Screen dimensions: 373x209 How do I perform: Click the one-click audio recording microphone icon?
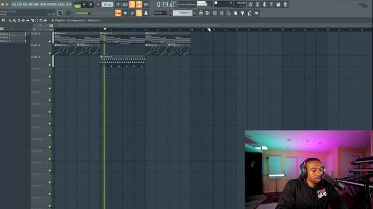click(x=264, y=5)
